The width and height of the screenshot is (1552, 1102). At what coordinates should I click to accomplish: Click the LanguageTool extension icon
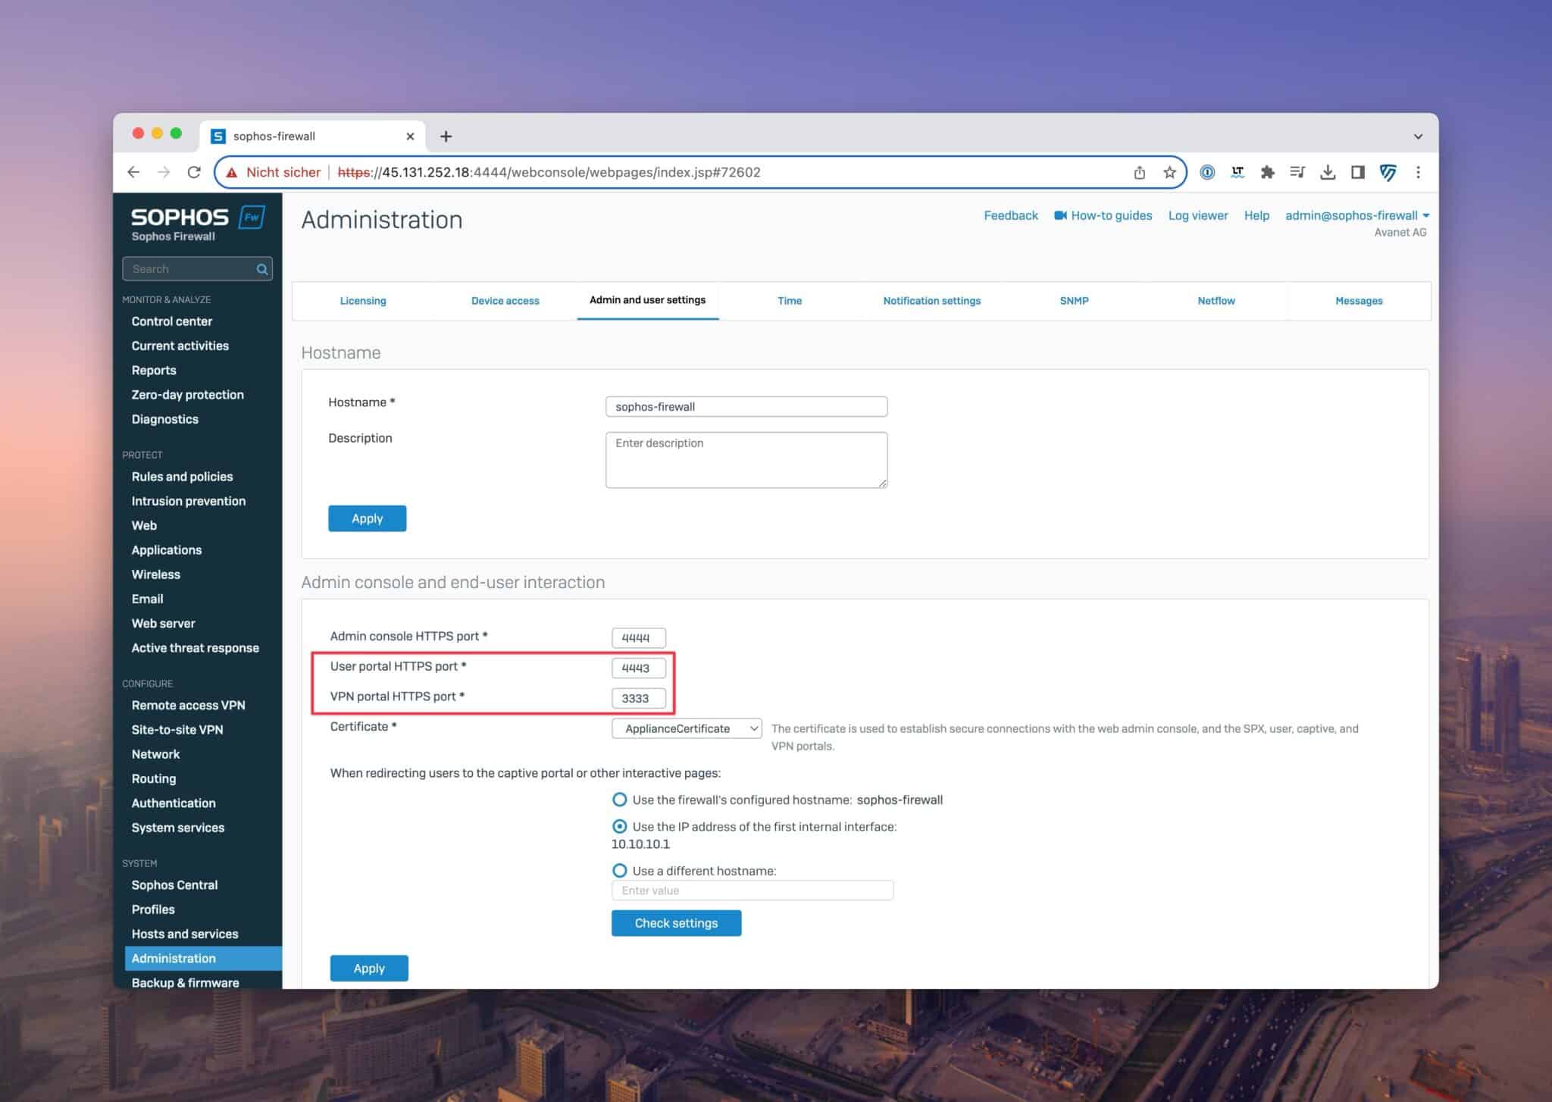coord(1238,172)
